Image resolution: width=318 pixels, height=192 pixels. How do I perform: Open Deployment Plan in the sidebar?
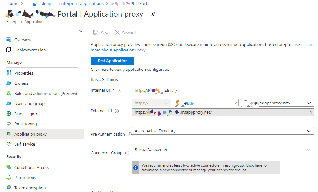coord(30,50)
